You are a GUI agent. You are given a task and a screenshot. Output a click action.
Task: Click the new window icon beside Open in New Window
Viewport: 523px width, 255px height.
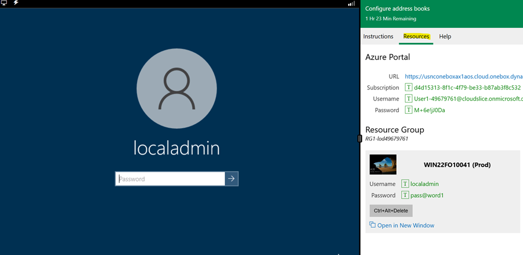373,225
